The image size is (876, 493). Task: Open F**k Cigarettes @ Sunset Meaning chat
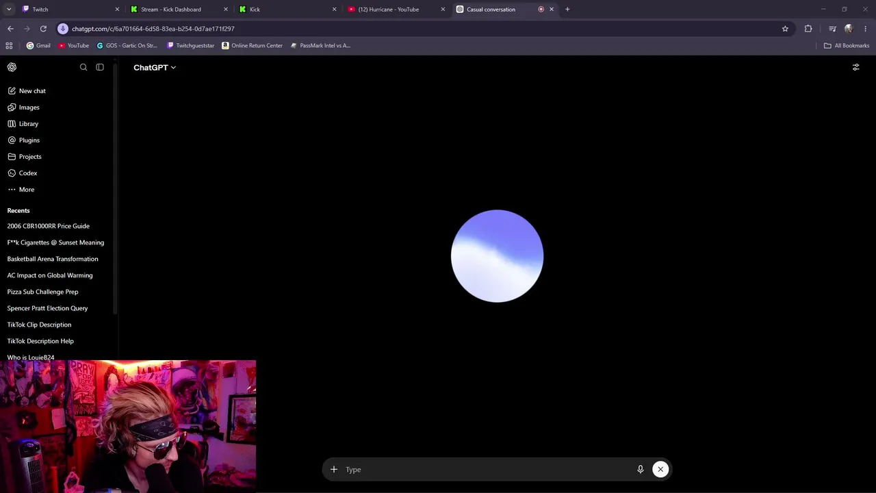point(55,242)
